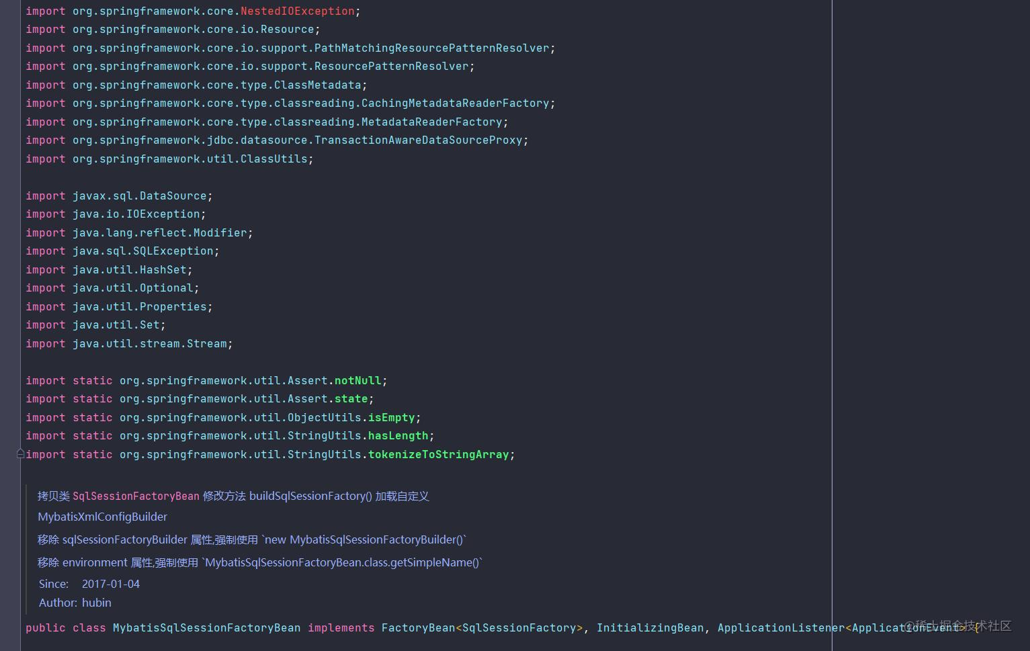Click SqlSessionFactoryBean link in doc comment
The width and height of the screenshot is (1030, 651).
[x=136, y=496]
